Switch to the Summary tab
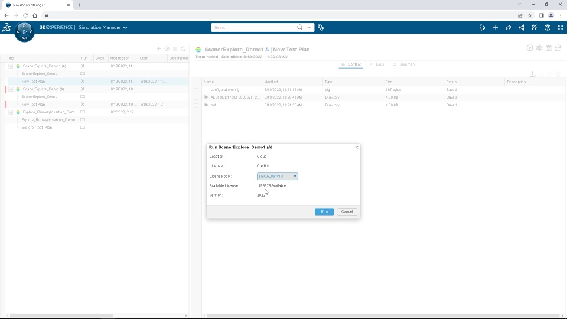567x319 pixels. point(404,64)
